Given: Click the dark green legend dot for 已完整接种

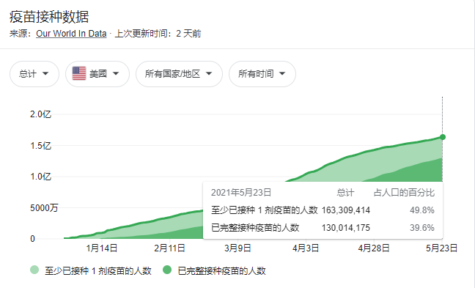Looking at the screenshot, I should (x=167, y=270).
